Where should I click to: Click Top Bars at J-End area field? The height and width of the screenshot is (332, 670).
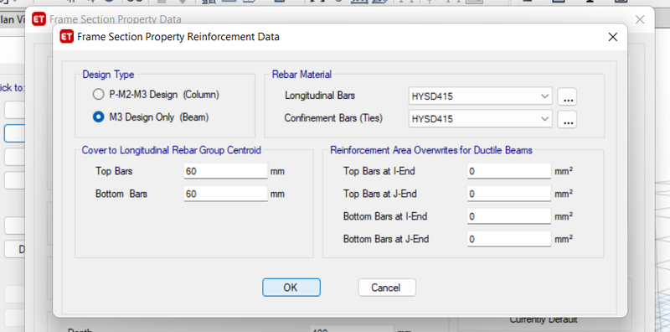pos(509,194)
